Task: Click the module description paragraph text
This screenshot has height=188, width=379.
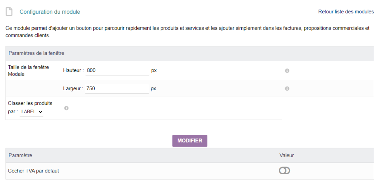Action: pyautogui.click(x=188, y=32)
